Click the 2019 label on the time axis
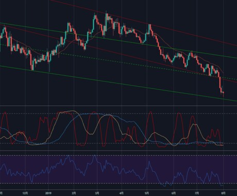The image size is (237, 196). point(48,193)
